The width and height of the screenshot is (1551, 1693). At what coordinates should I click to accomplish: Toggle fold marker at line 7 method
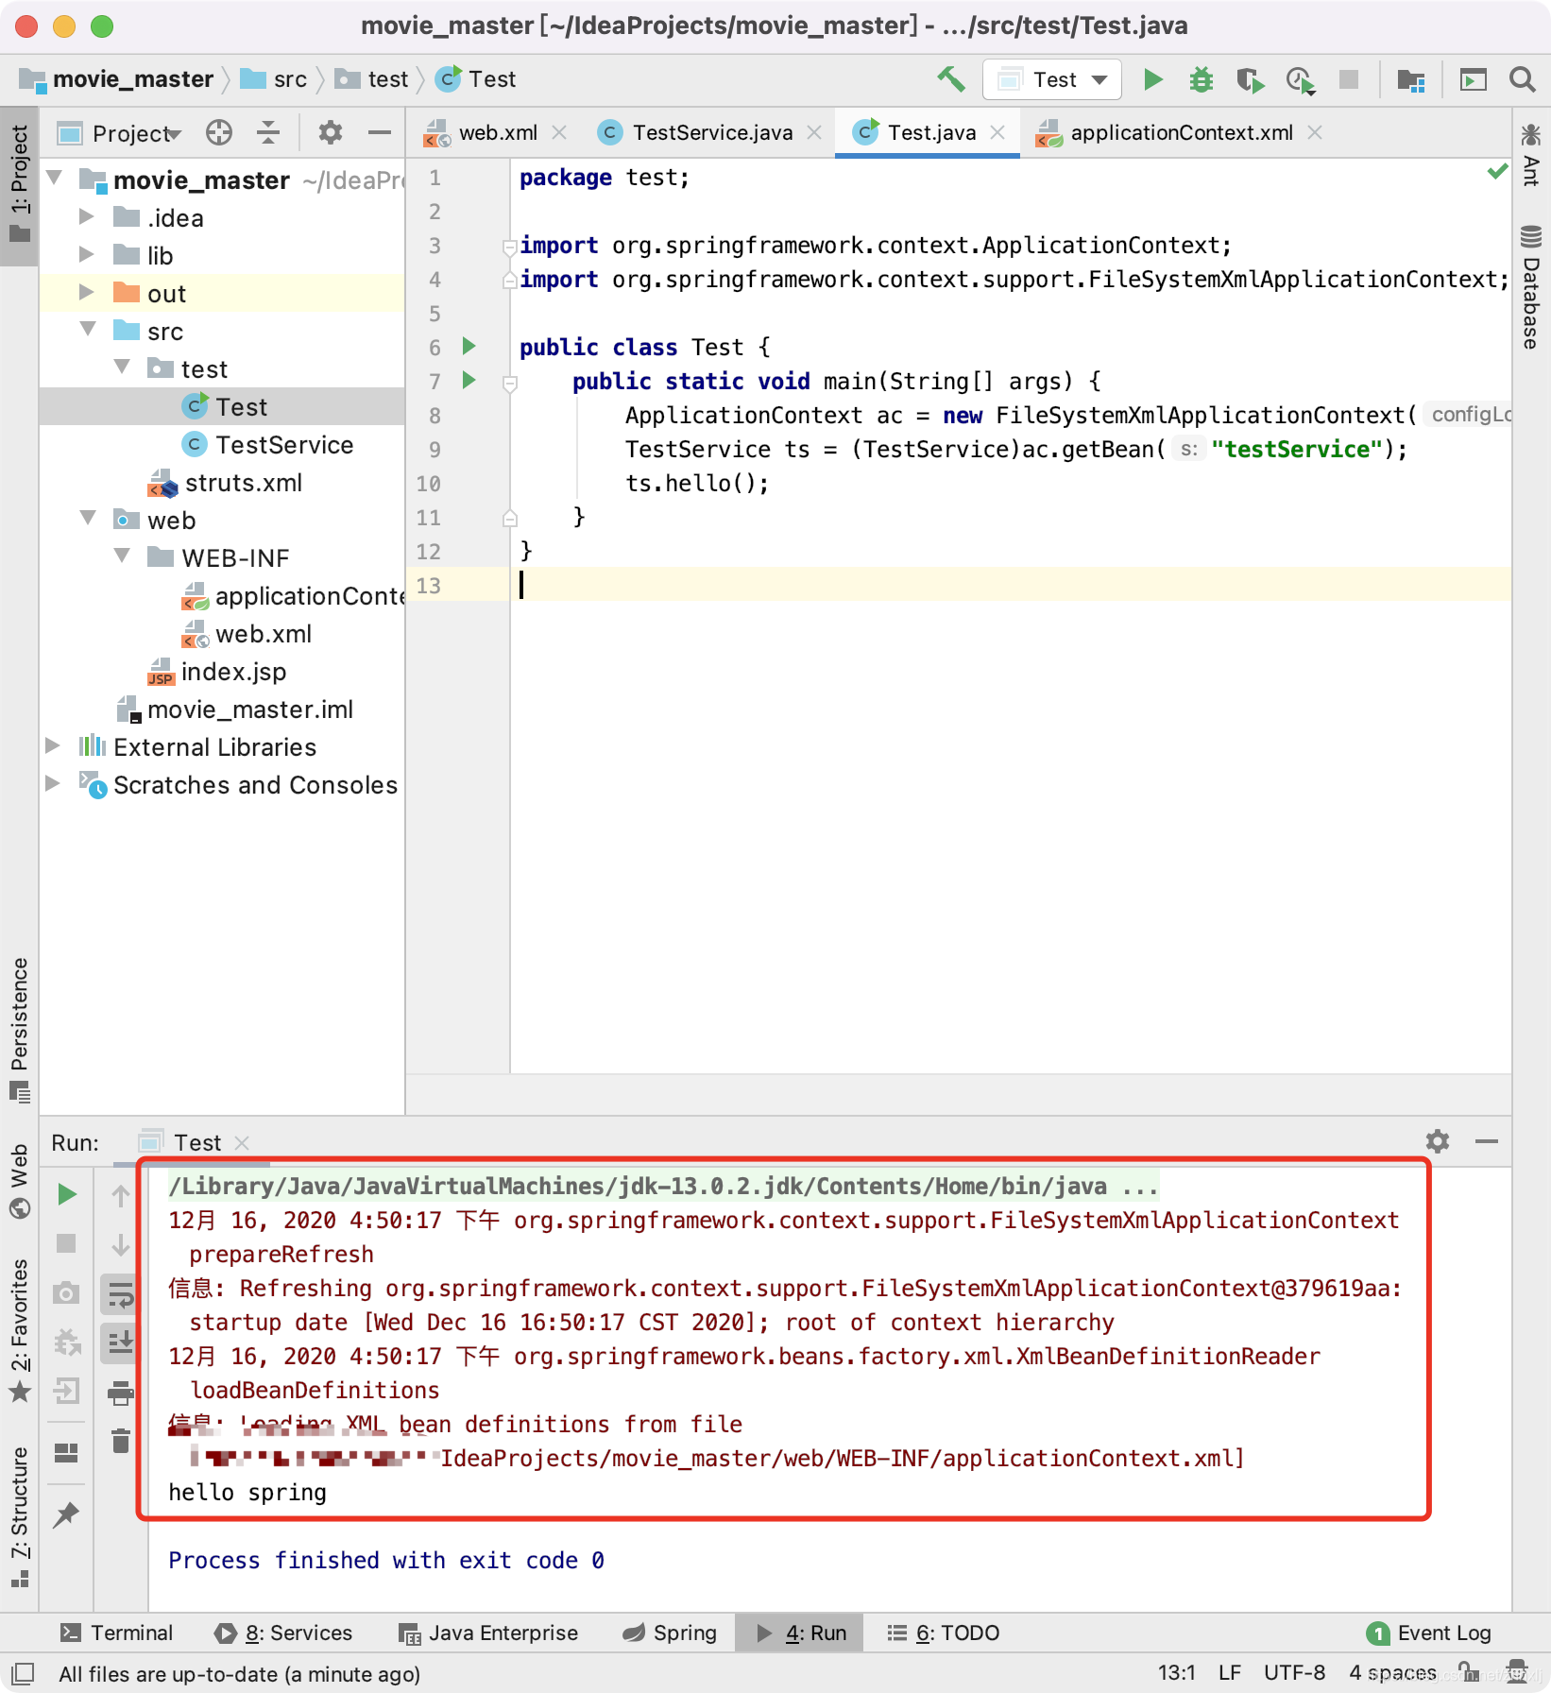click(510, 384)
